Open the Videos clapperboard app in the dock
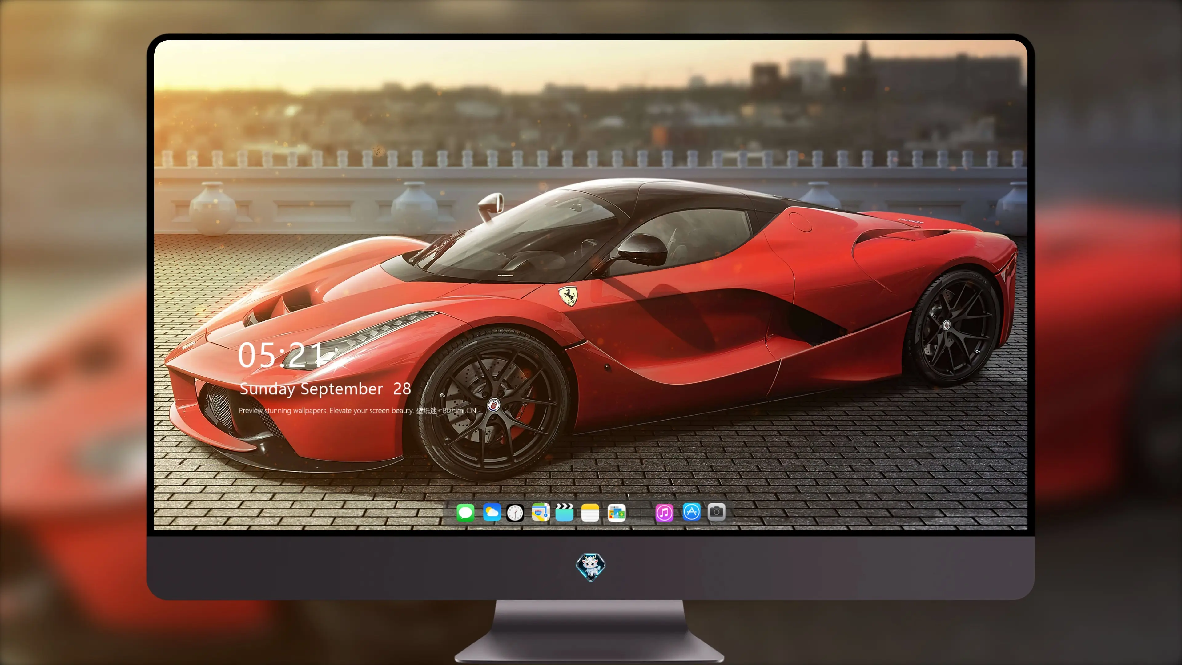This screenshot has width=1182, height=665. point(565,512)
